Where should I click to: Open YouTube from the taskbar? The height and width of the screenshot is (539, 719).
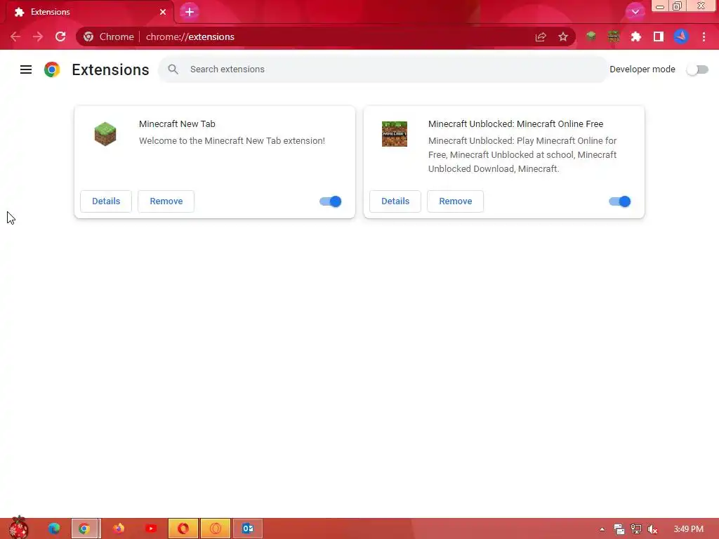(151, 528)
